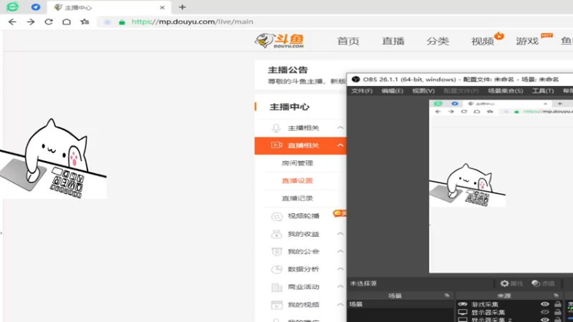Reload the page with the refresh icon
The image size is (573, 322).
pos(49,22)
